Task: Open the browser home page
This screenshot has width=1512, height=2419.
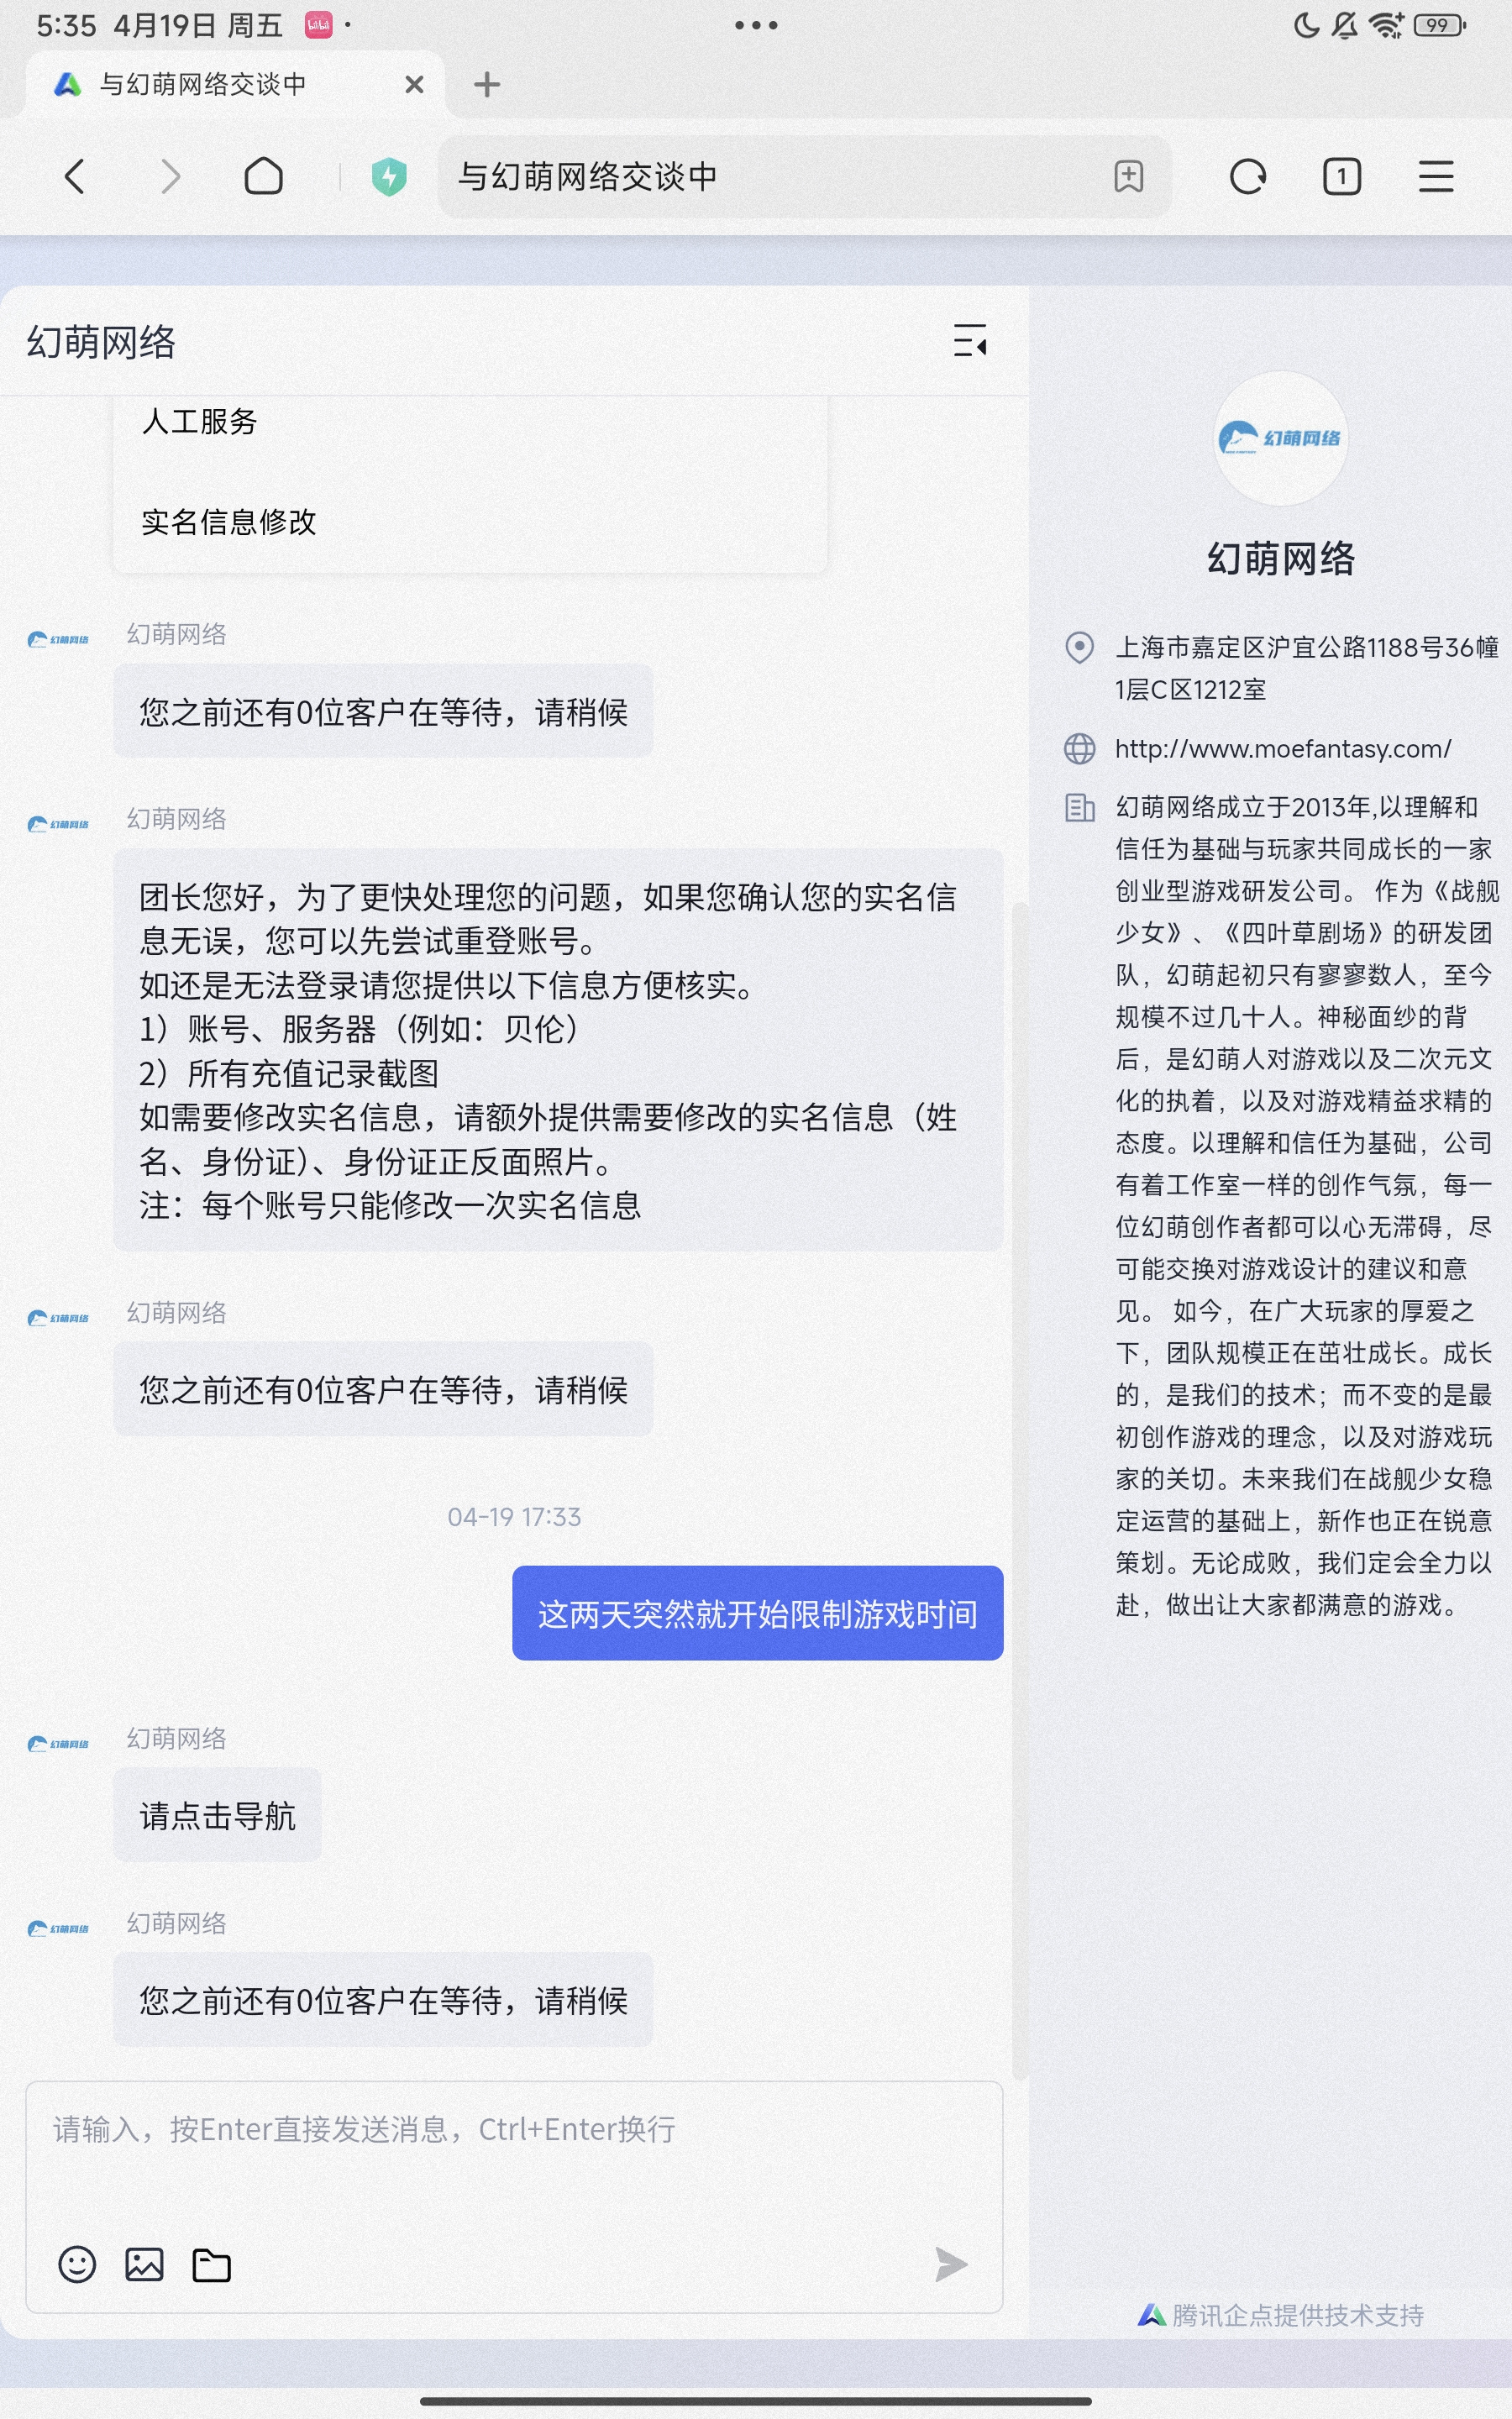Action: tap(264, 177)
